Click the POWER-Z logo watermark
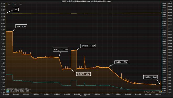Image resolution: width=173 pixels, height=98 pixels. 152,92
